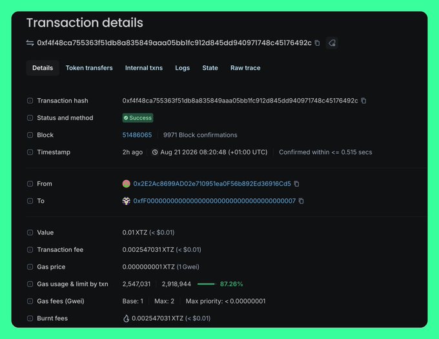
Task: Click info icon next to Status and method
Action: pos(30,118)
